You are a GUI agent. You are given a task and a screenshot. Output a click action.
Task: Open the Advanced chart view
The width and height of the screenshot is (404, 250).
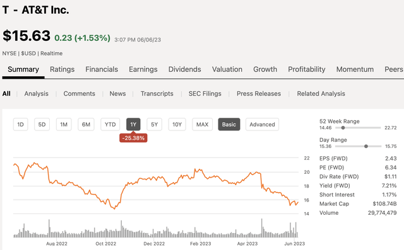tap(262, 124)
